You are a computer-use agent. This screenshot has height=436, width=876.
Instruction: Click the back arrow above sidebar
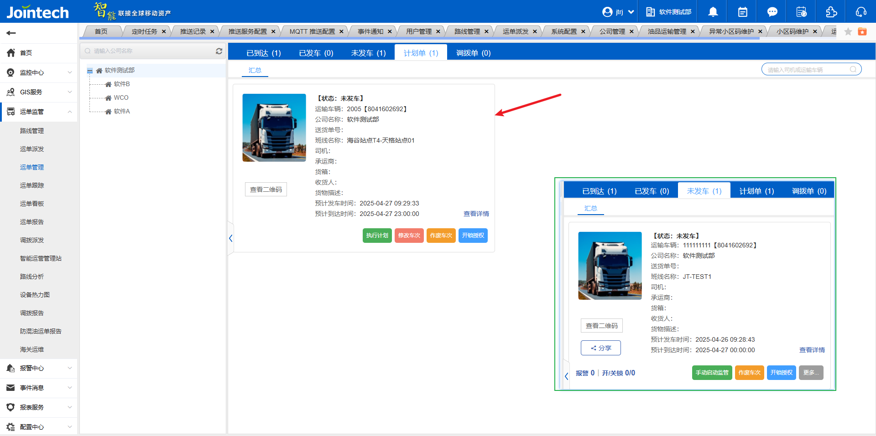coord(11,33)
